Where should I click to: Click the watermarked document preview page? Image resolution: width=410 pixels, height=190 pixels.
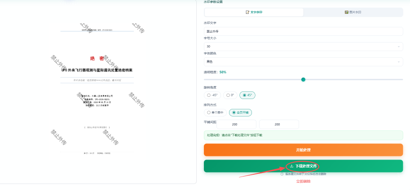click(97, 90)
